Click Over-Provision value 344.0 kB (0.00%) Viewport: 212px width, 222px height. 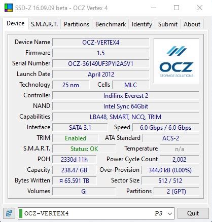coord(170,170)
